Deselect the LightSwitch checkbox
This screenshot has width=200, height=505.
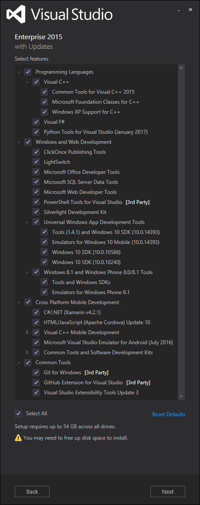36,162
